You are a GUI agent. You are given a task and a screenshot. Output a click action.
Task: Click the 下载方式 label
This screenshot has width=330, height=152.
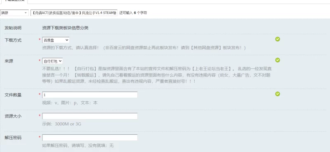click(x=13, y=40)
